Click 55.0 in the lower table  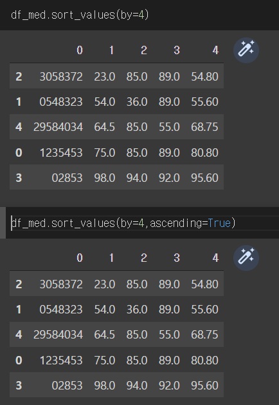tap(169, 335)
